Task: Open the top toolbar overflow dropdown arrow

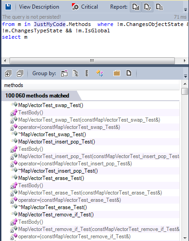Action: pos(185,10)
